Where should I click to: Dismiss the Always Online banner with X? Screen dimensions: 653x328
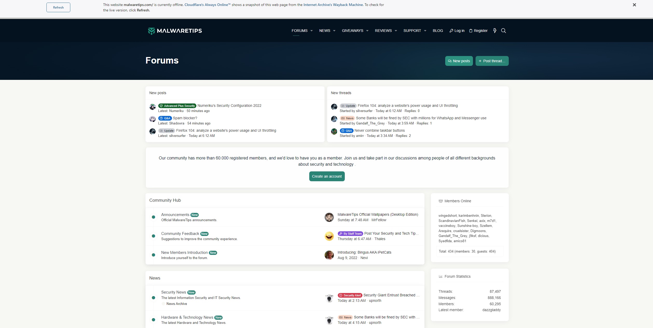634,5
